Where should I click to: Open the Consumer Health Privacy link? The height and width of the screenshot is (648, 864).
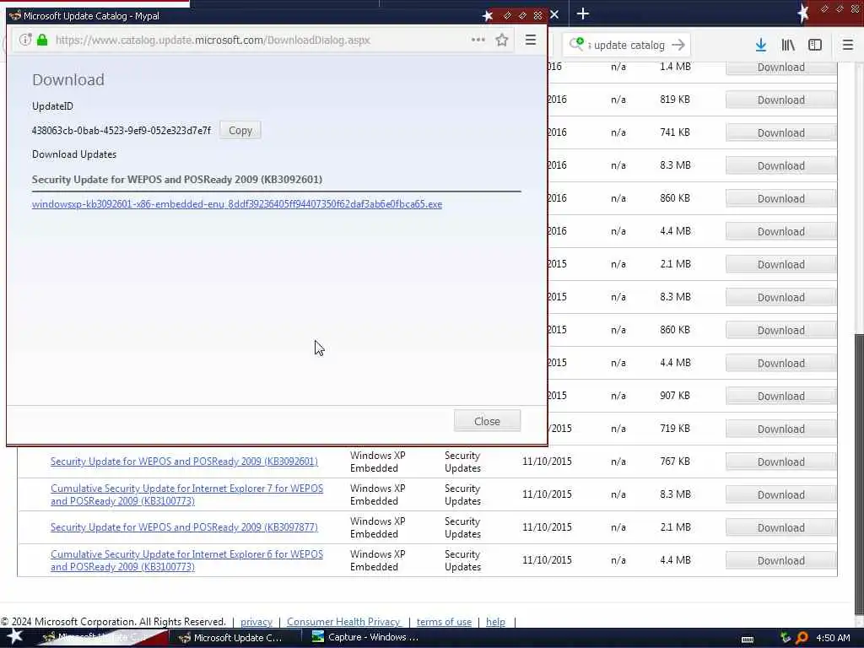(x=343, y=622)
